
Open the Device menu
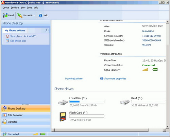6,8
